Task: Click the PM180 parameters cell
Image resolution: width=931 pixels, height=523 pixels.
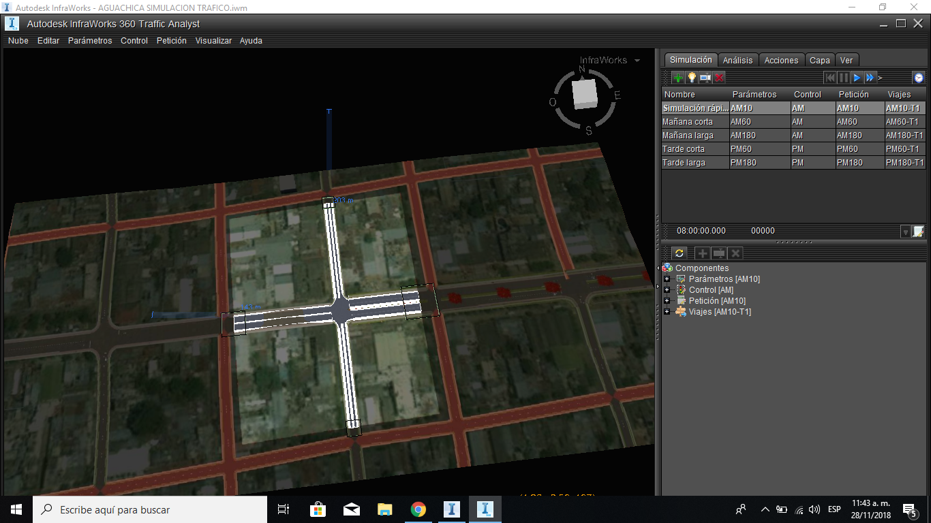Action: pos(759,163)
